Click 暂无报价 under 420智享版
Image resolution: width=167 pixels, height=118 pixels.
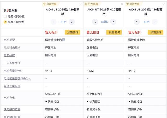(51, 32)
